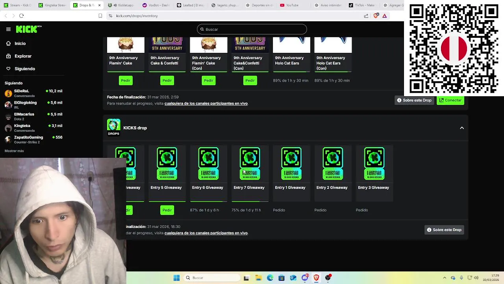Click the microphone tray icon

(x=461, y=278)
